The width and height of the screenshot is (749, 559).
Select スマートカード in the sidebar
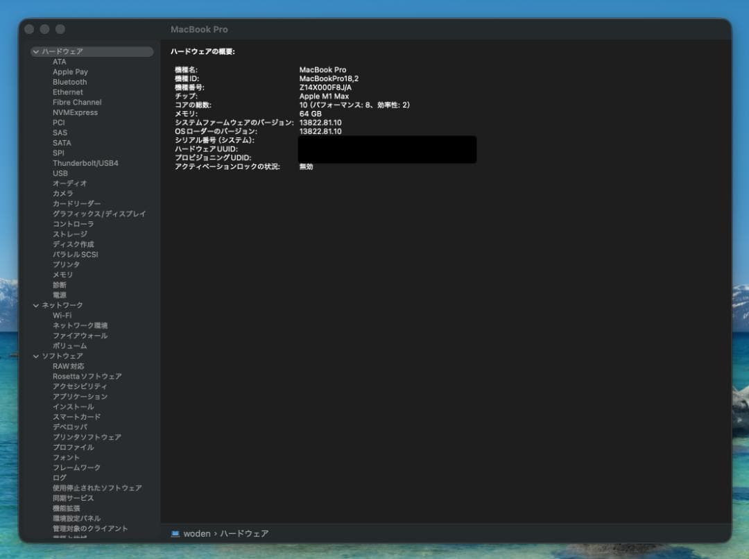coord(77,417)
